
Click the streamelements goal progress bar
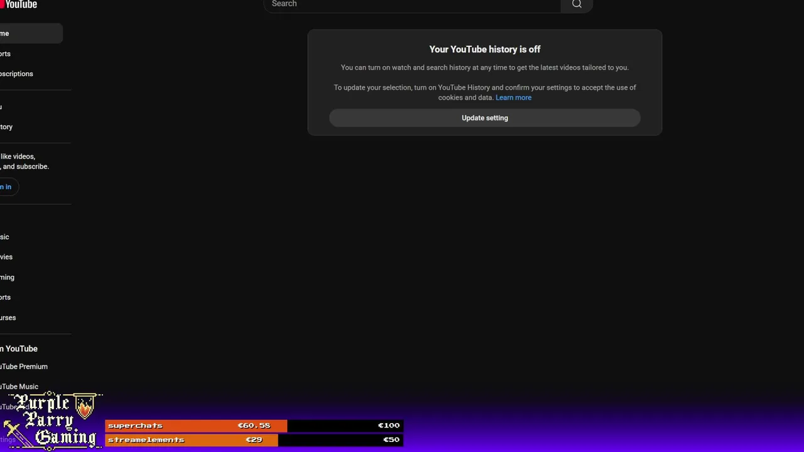click(x=254, y=440)
